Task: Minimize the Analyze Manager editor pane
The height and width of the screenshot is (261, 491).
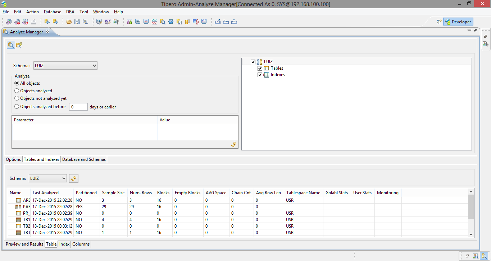Action: tap(469, 31)
